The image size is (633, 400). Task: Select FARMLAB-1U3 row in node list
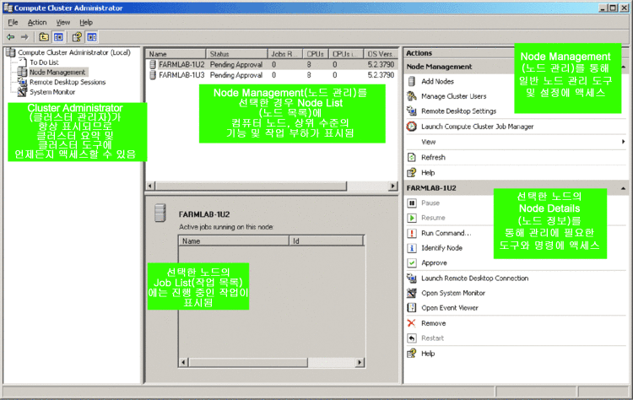point(272,75)
